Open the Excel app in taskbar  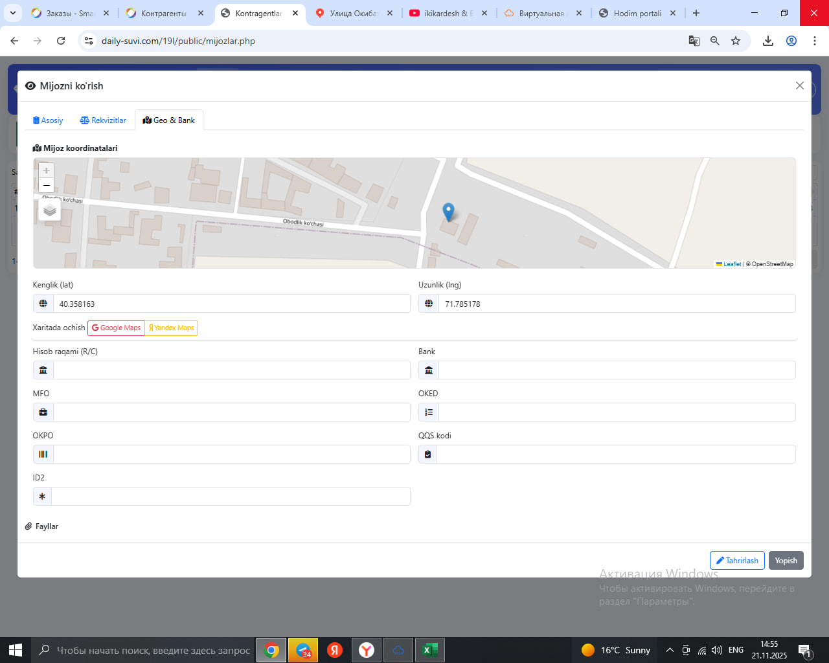pos(429,650)
